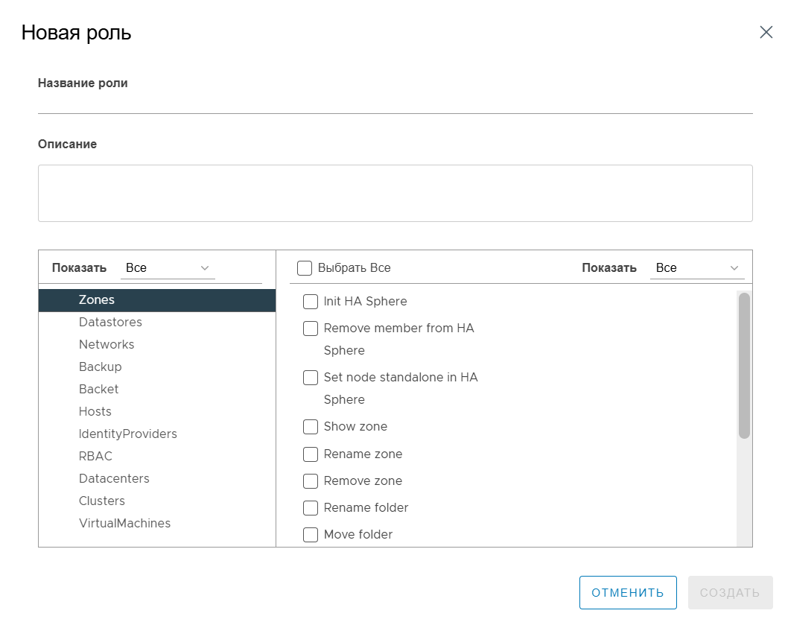The image size is (785, 625).
Task: Enable the Show zone checkbox
Action: [311, 427]
